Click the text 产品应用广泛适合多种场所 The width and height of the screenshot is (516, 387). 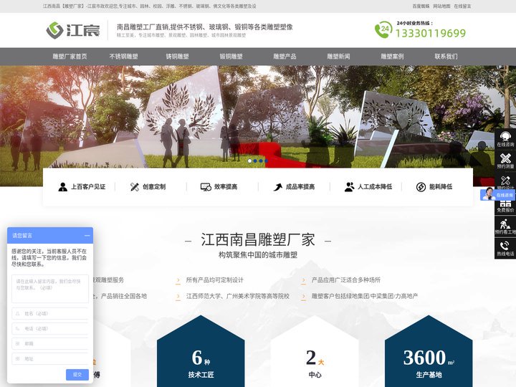346,280
